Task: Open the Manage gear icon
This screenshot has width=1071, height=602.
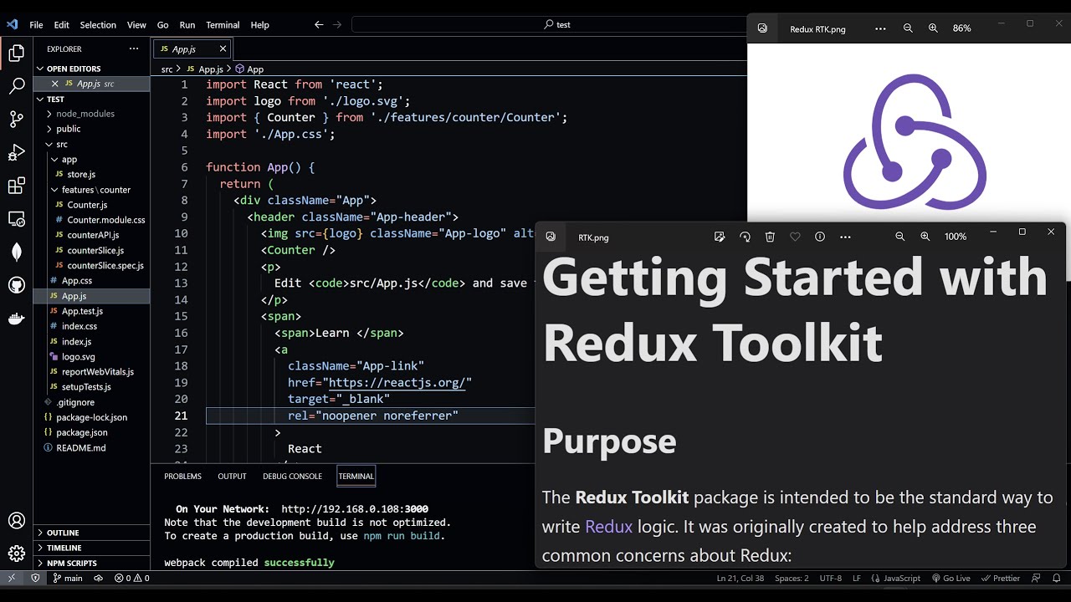Action: (x=16, y=554)
